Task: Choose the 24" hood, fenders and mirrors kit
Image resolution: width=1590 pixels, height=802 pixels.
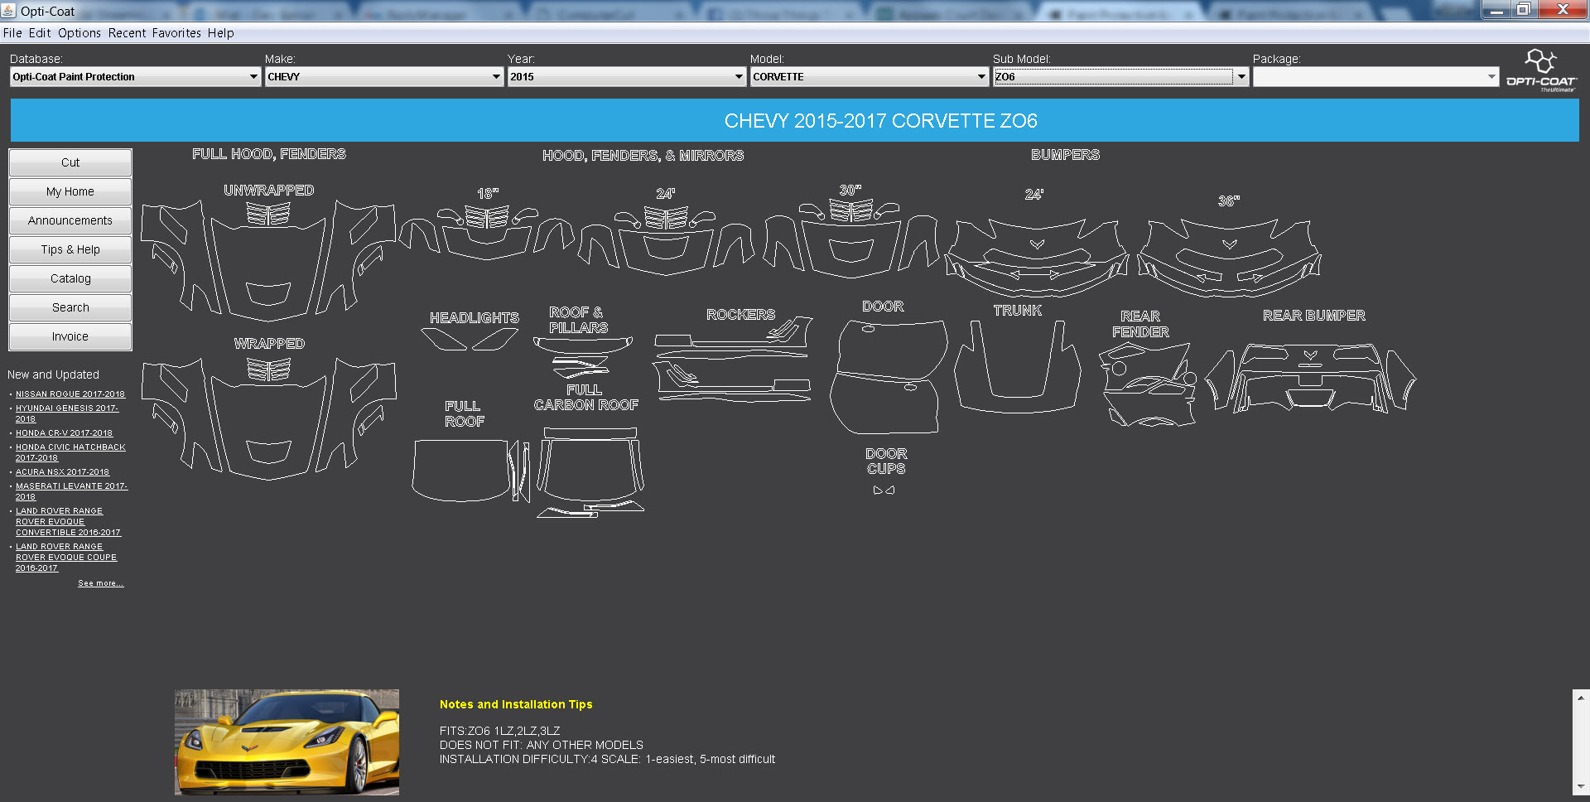Action: coord(666,240)
